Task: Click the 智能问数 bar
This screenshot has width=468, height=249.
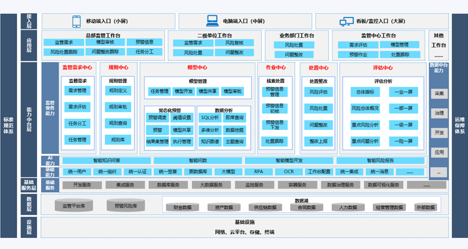Action: click(198, 160)
